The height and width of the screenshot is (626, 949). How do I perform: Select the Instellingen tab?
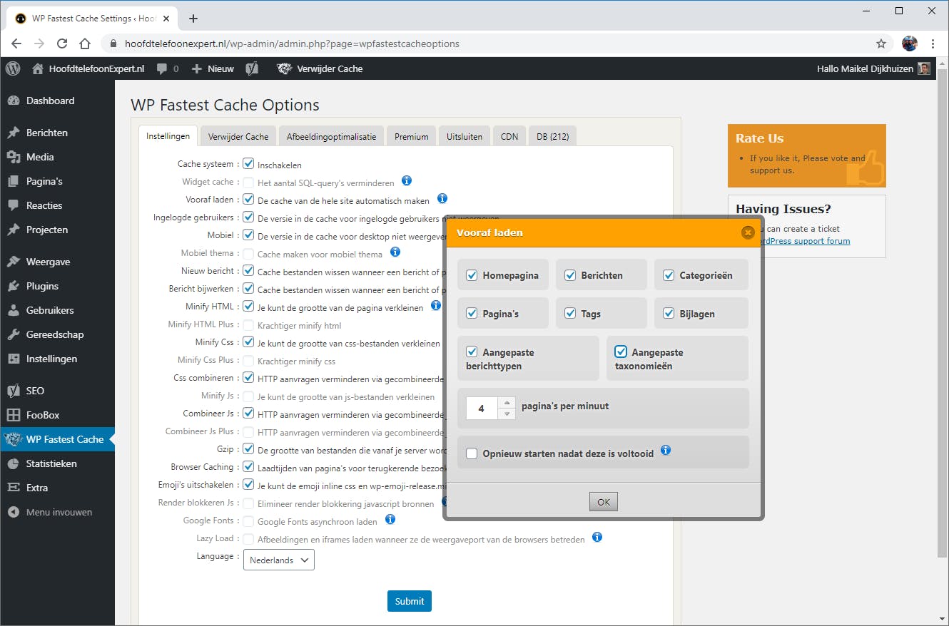tap(168, 136)
